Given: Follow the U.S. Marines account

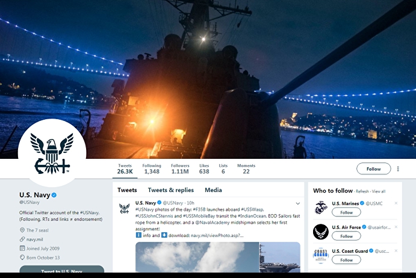Looking at the screenshot, I should coord(346,212).
